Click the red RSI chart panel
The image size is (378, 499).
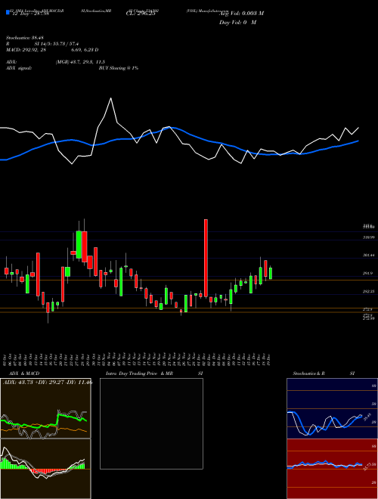[x=332, y=469]
